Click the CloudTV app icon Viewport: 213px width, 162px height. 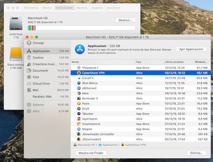[79, 78]
